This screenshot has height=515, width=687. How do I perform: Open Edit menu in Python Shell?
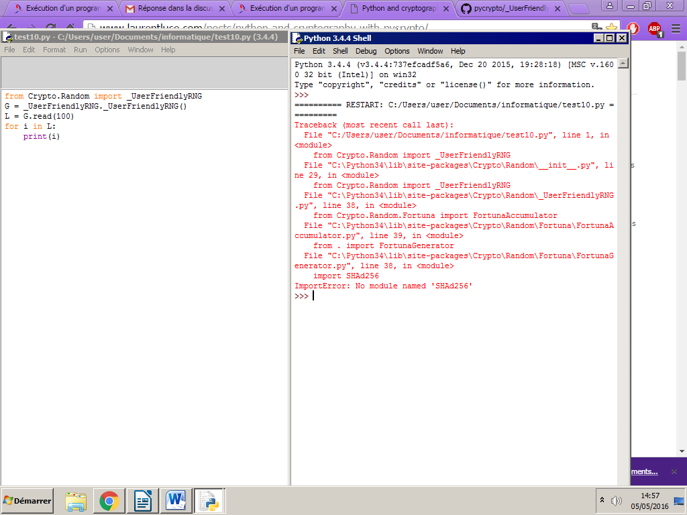pyautogui.click(x=319, y=51)
